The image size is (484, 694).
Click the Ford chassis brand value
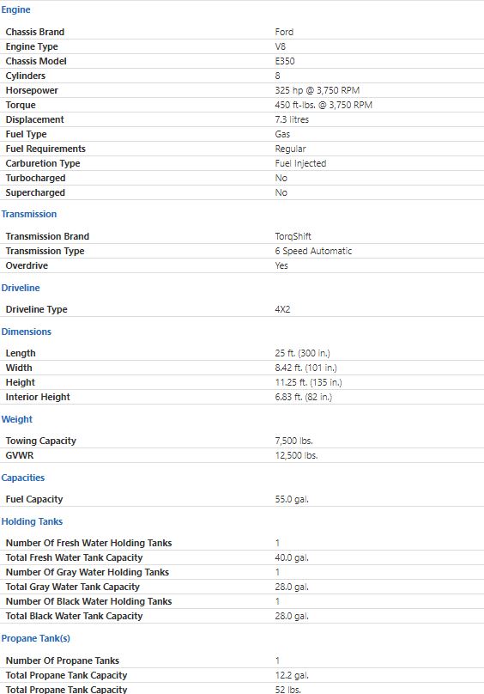click(x=284, y=32)
